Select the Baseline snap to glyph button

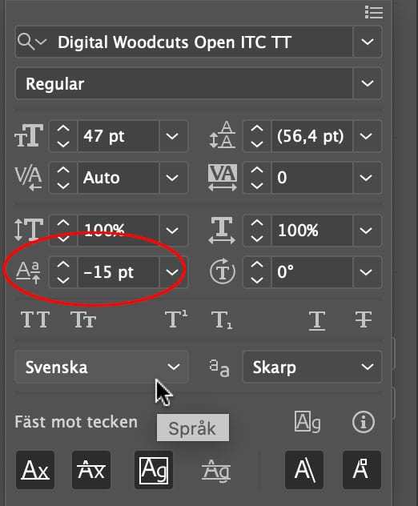[x=35, y=470]
